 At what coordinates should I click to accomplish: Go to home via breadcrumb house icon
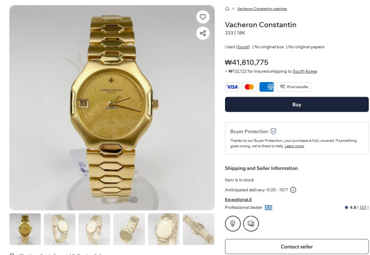tap(227, 9)
